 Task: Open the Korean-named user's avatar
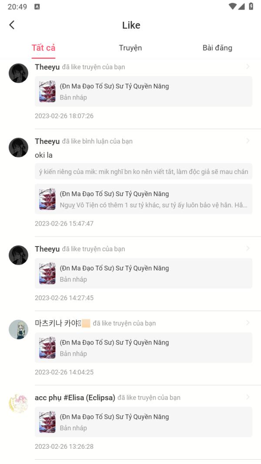[18, 329]
